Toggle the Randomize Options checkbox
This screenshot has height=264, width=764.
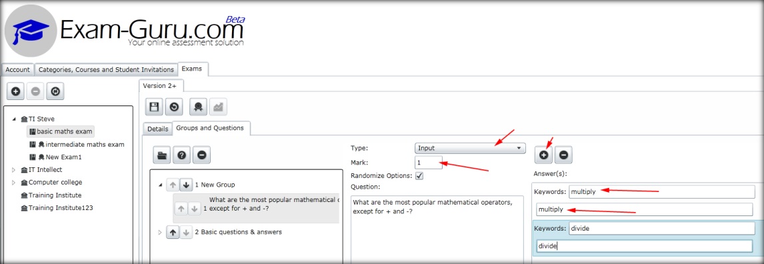tap(419, 176)
